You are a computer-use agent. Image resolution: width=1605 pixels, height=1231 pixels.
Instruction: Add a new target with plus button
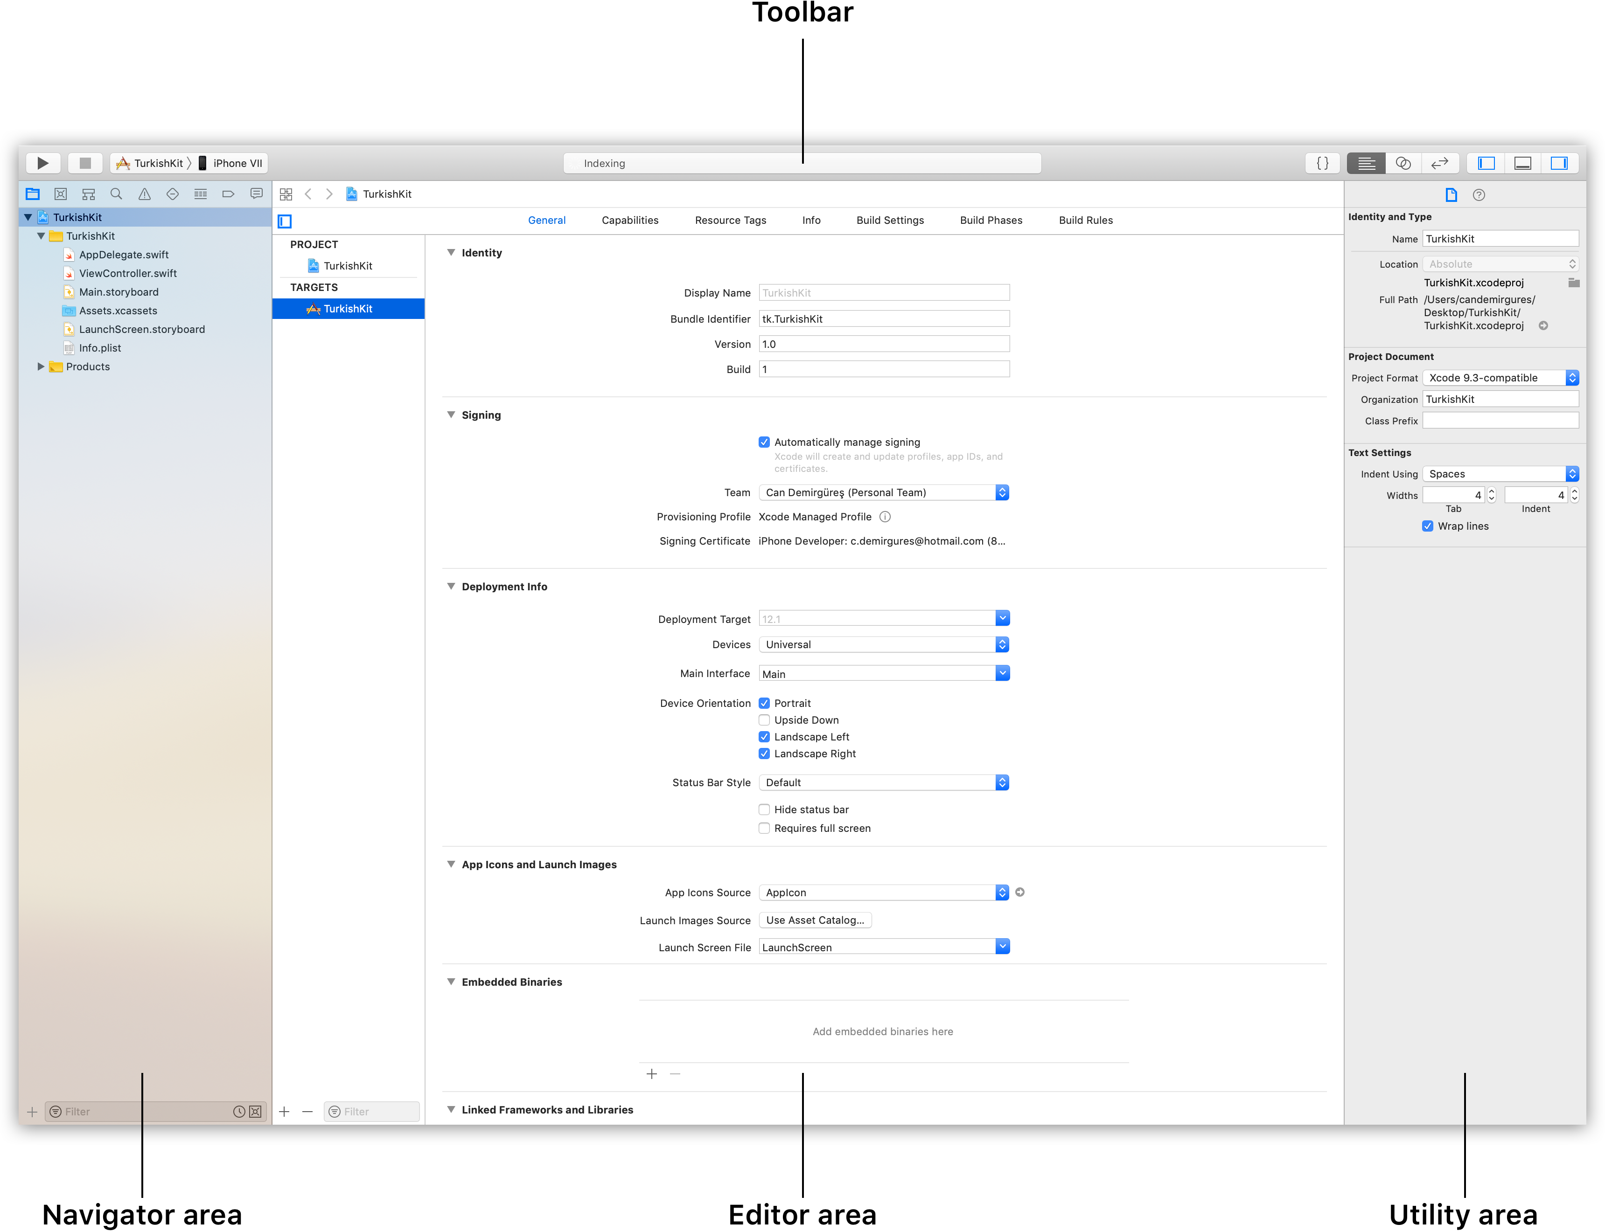(x=285, y=1112)
